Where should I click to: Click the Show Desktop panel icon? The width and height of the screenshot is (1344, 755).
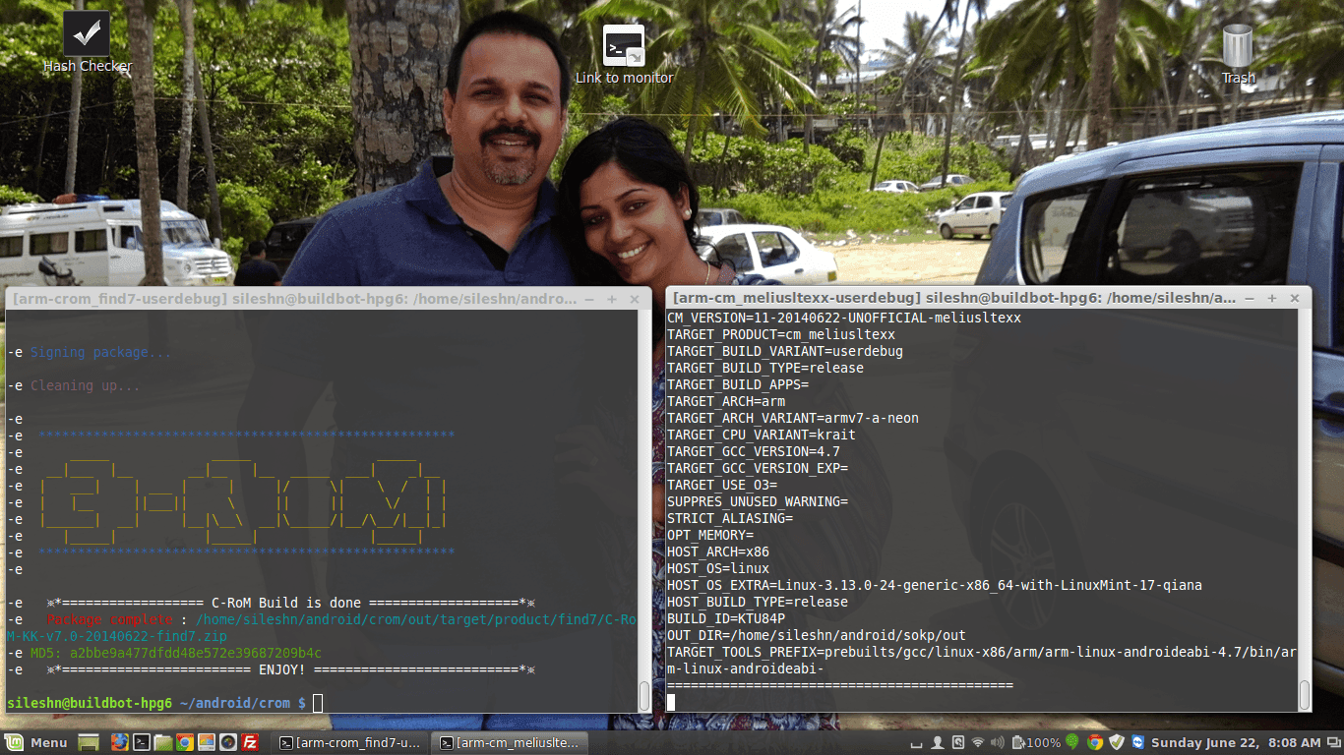tap(89, 742)
